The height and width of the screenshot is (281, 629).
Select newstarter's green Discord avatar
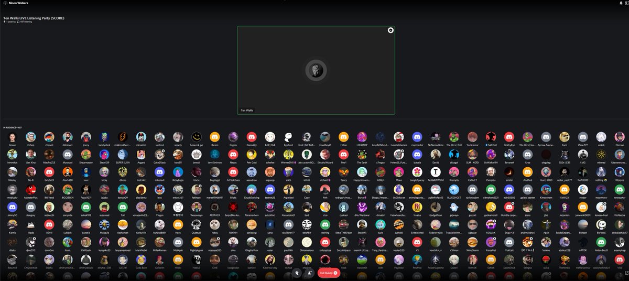(620, 190)
